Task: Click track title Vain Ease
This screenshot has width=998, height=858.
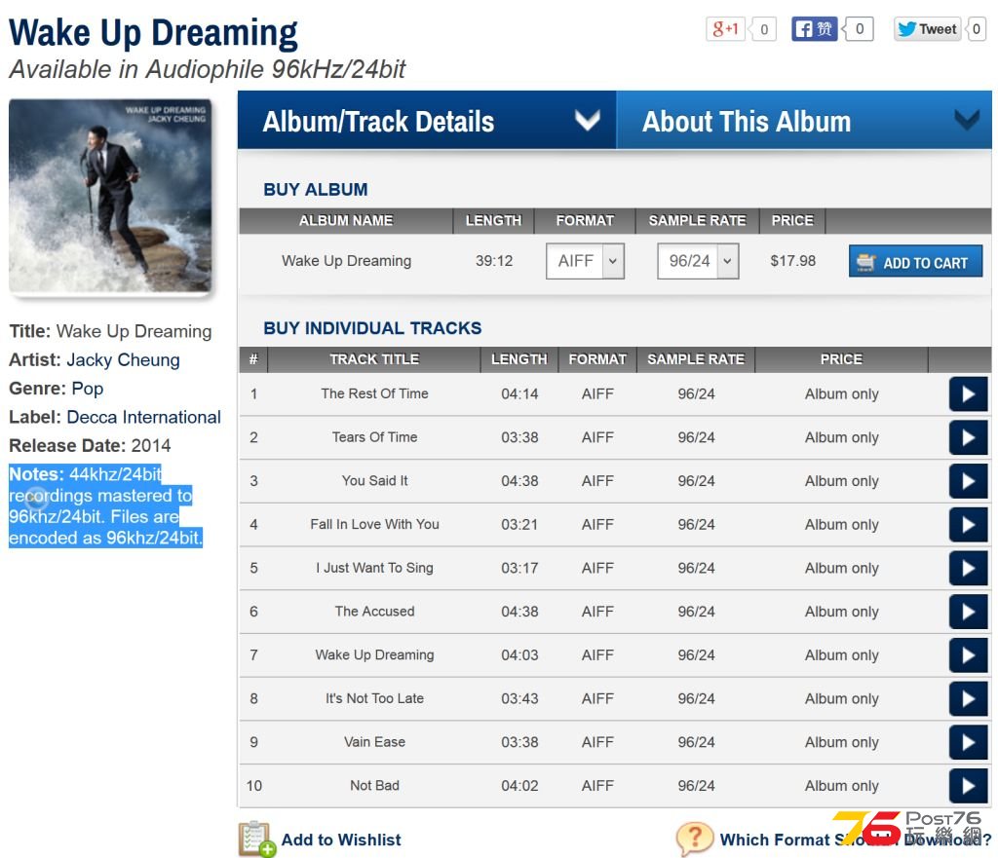Action: (374, 742)
